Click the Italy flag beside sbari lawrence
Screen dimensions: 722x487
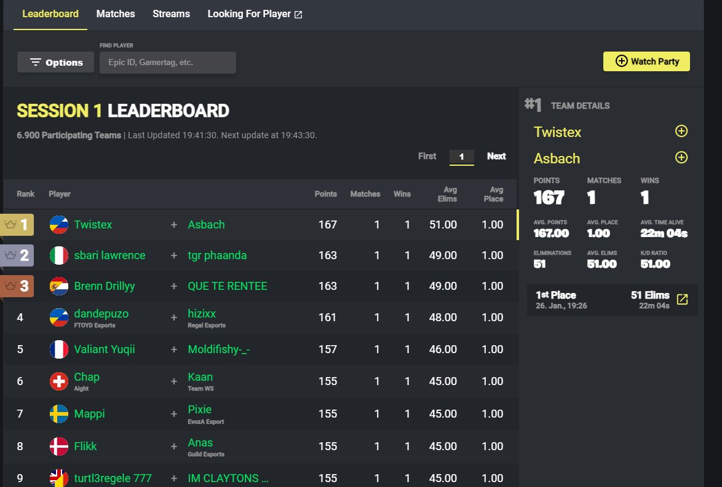[x=59, y=255]
